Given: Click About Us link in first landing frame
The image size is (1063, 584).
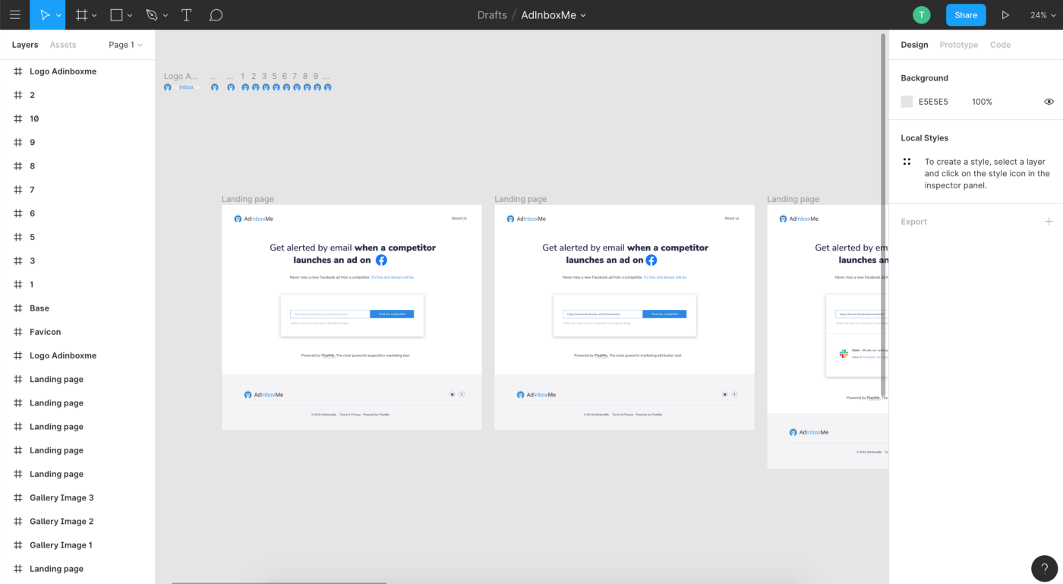Looking at the screenshot, I should tap(459, 219).
